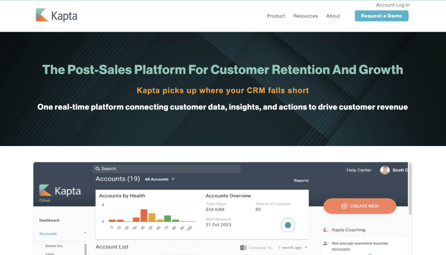Click Scott's profile avatar
Image resolution: width=446 pixels, height=255 pixels.
pyautogui.click(x=385, y=170)
